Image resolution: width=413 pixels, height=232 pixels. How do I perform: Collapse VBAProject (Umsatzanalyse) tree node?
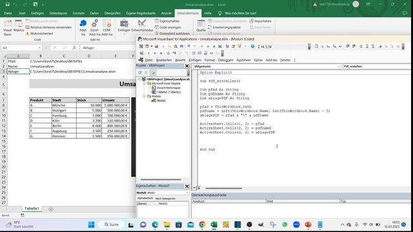click(139, 79)
